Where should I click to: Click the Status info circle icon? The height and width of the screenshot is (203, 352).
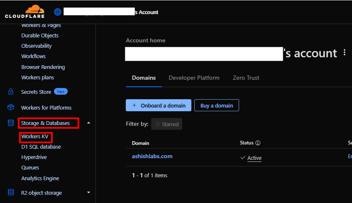[x=258, y=143]
